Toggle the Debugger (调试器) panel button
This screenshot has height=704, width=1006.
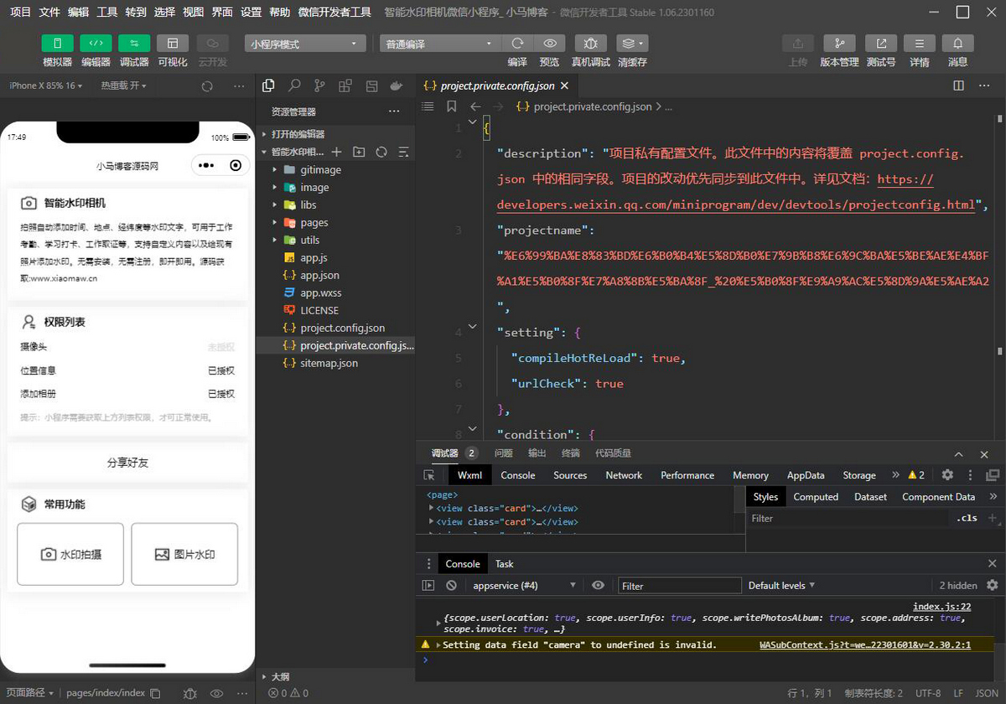click(134, 44)
